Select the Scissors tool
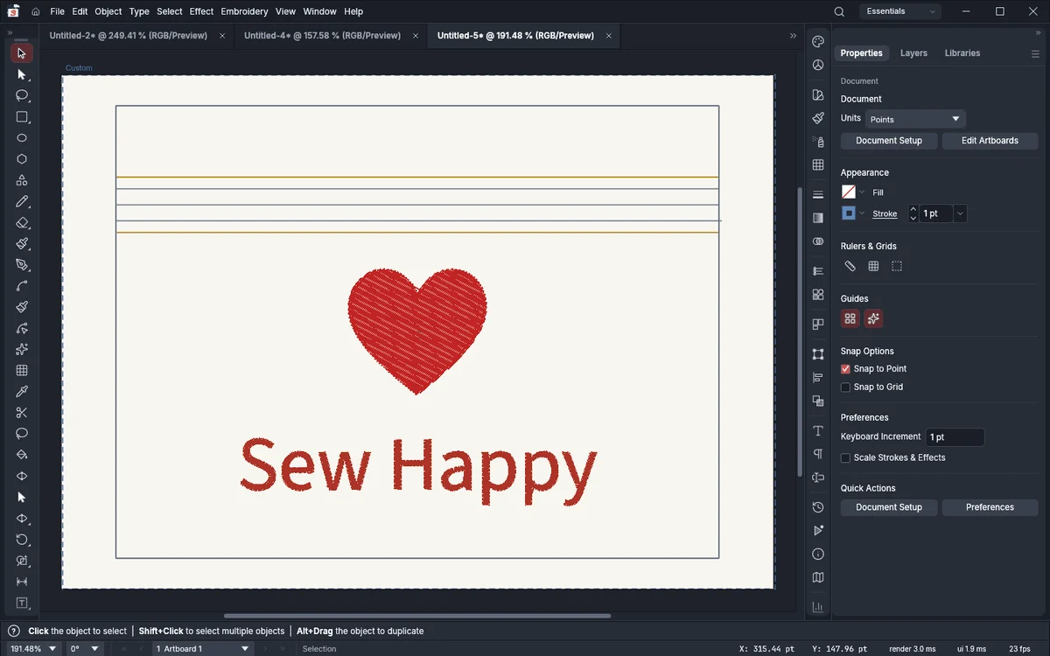 [22, 413]
